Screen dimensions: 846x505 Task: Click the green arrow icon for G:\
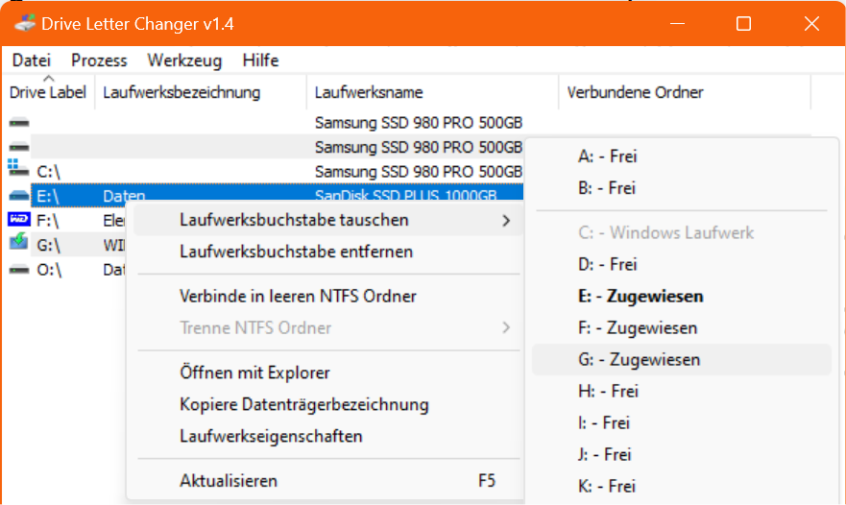[x=18, y=241]
